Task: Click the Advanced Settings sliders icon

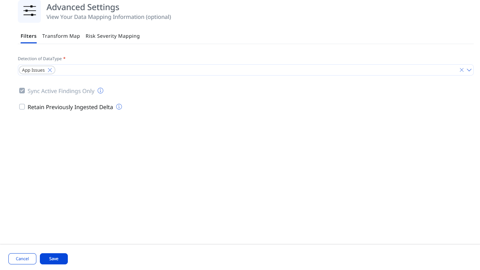Action: coord(29,11)
